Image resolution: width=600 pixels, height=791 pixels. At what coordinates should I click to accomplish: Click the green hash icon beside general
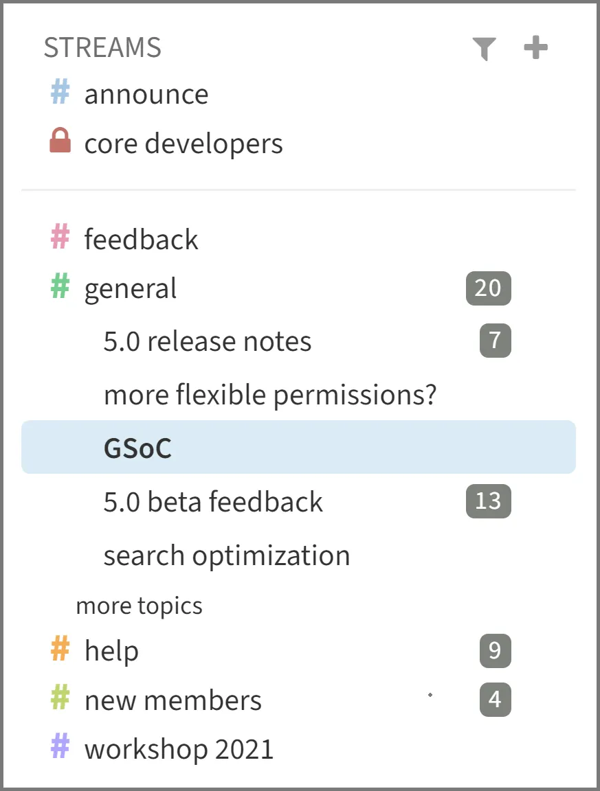[x=60, y=286]
